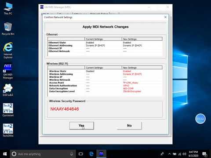Open the taskbar clock and date
This screenshot has width=211, height=158.
tap(193, 154)
